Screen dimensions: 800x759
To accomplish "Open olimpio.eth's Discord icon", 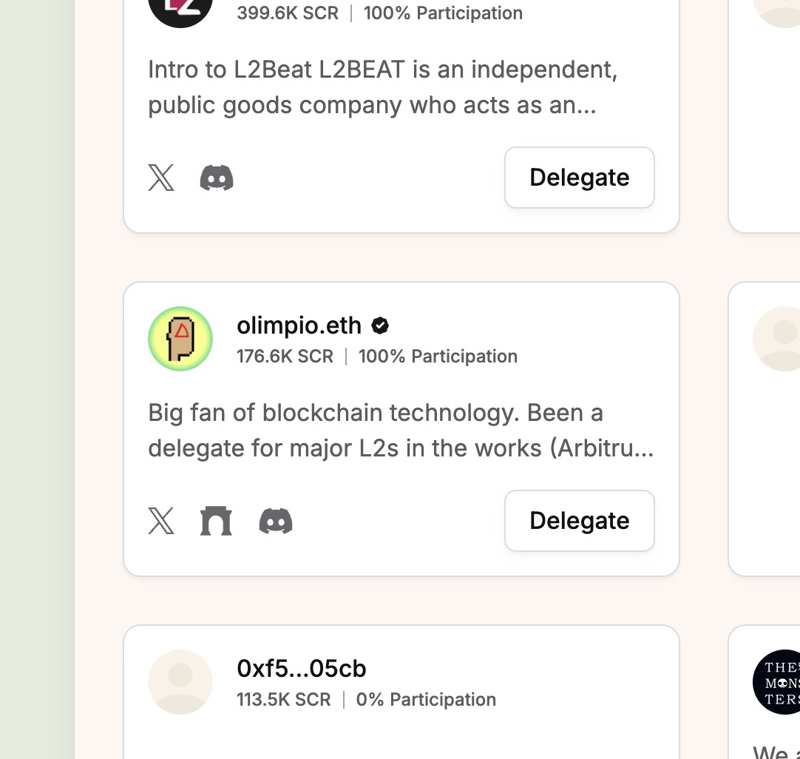I will (276, 521).
